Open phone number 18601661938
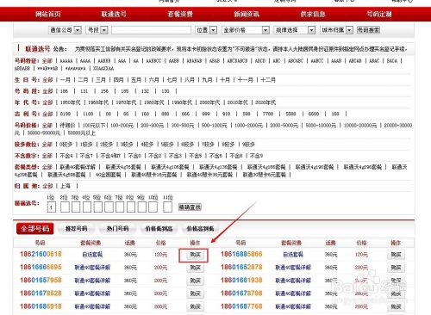Viewport: 431px width, 315px height. pyautogui.click(x=241, y=280)
